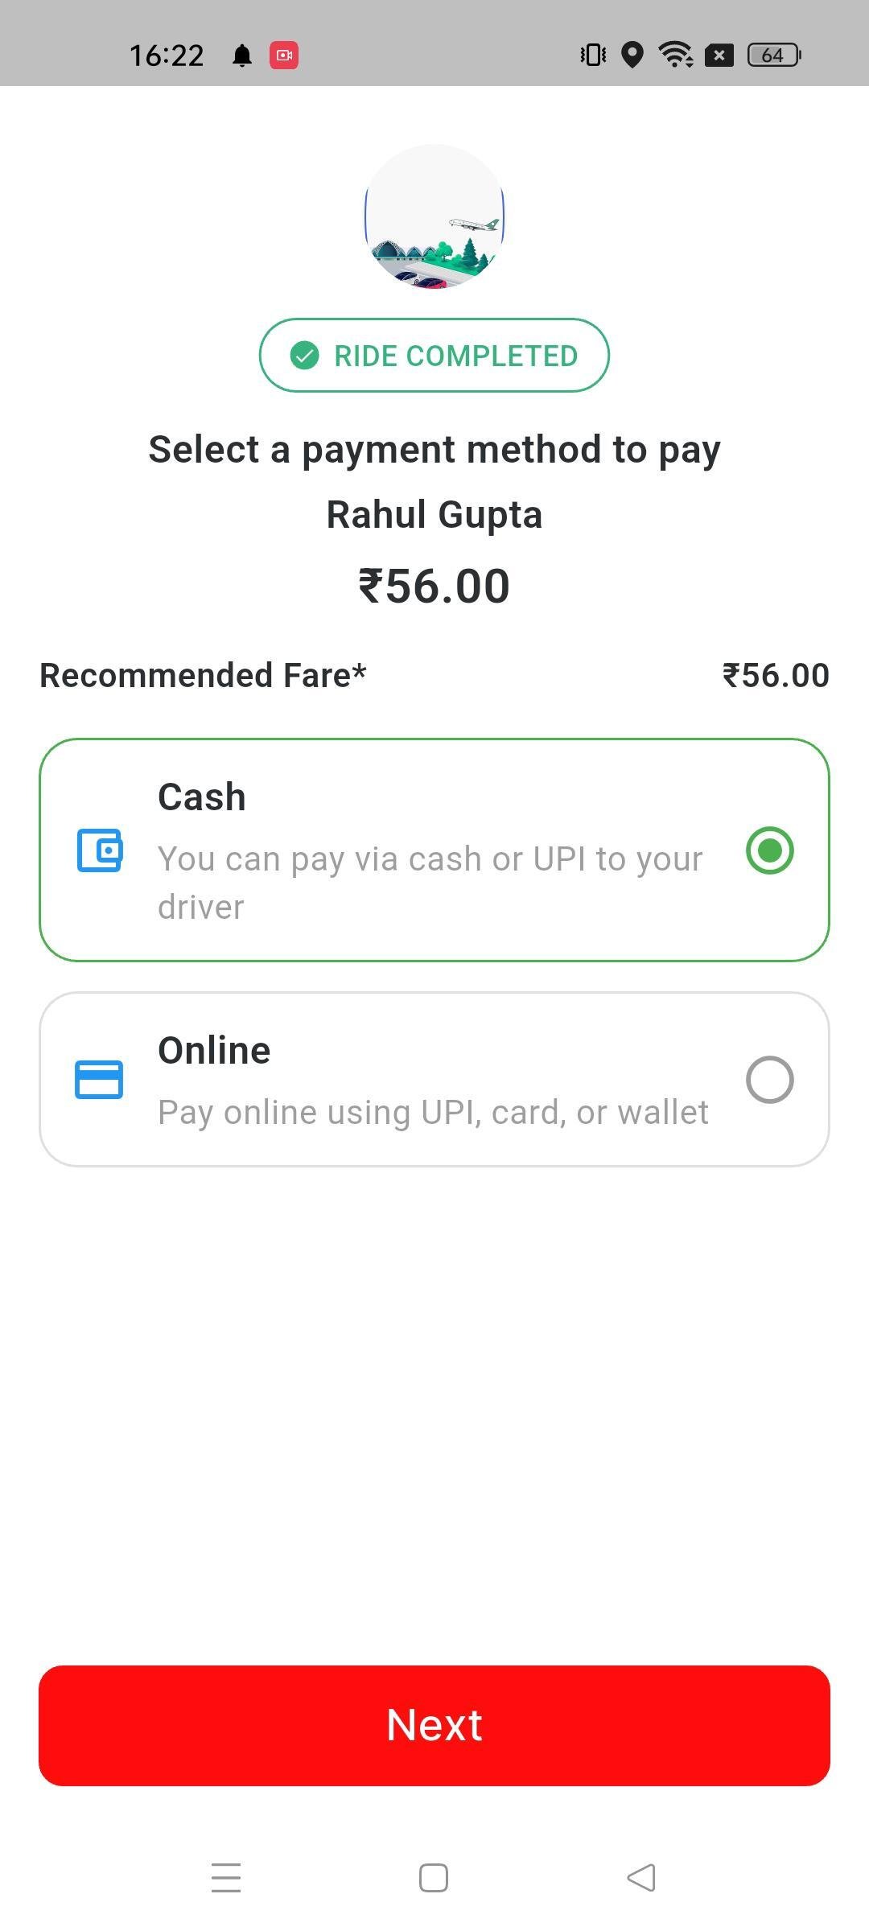Viewport: 869px width, 1931px height.
Task: Select the Online radio button
Action: pos(770,1080)
